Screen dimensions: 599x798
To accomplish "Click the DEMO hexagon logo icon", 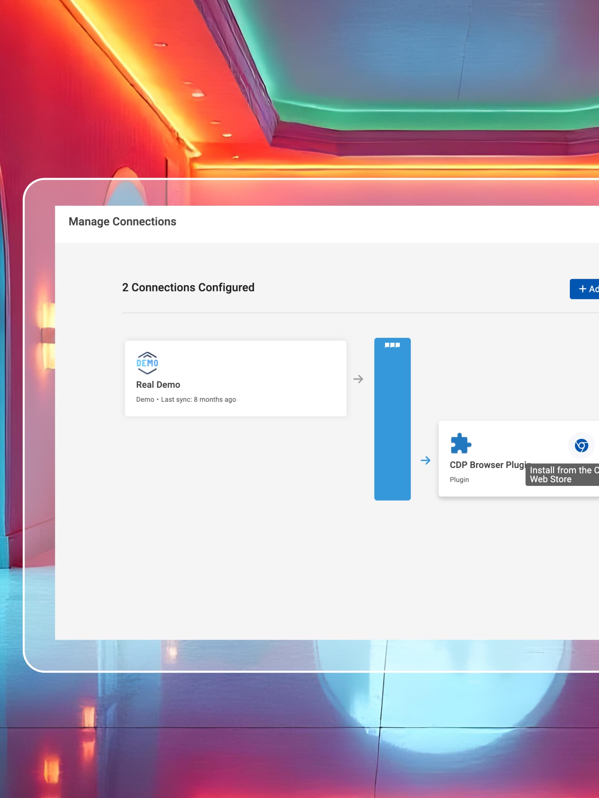I will (x=147, y=363).
